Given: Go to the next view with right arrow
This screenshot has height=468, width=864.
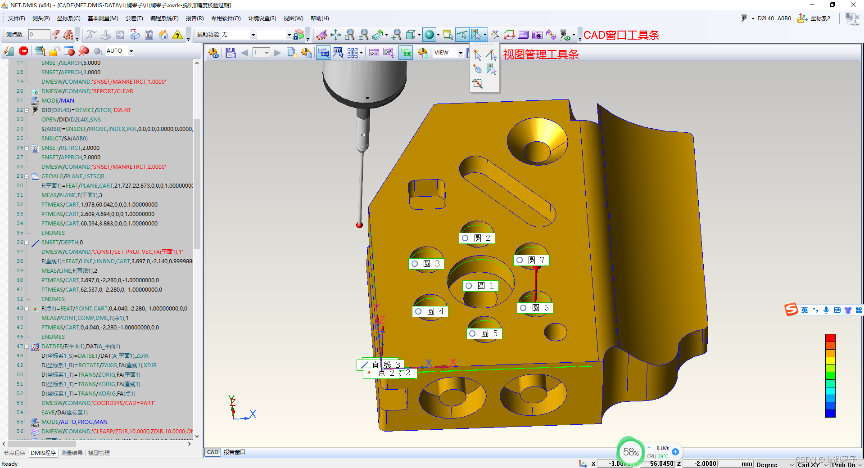Looking at the screenshot, I should pos(277,53).
